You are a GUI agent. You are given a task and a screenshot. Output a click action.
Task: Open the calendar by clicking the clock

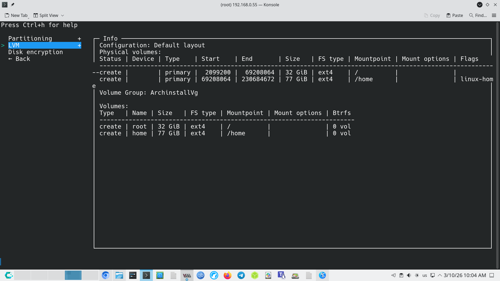465,275
